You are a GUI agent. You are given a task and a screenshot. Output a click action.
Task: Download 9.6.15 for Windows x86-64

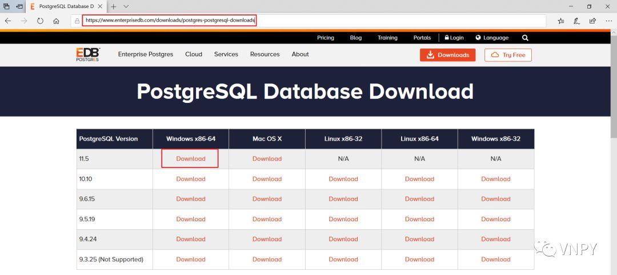(x=190, y=199)
